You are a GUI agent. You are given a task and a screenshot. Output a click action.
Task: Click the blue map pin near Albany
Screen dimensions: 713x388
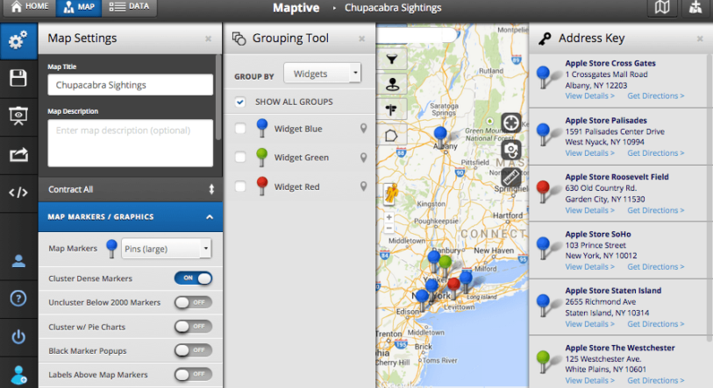point(440,138)
